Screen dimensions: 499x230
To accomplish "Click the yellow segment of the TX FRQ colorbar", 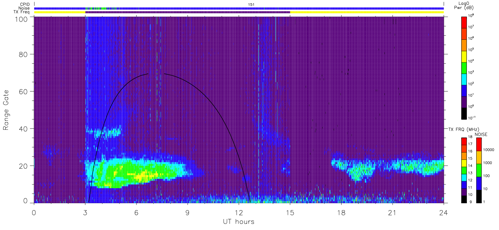I will tap(464, 163).
